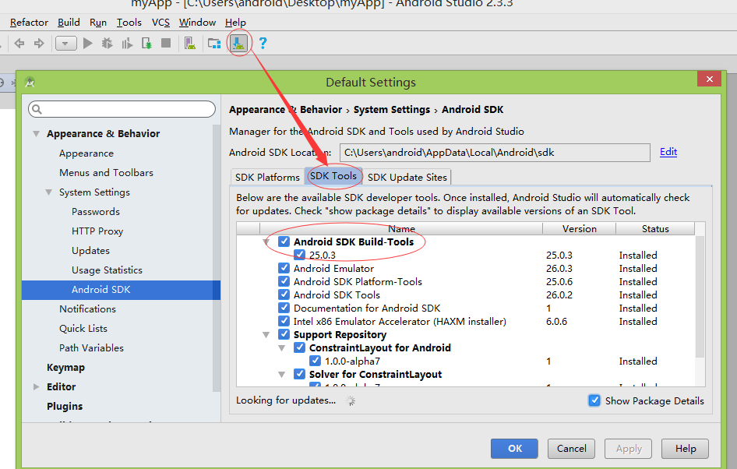Viewport: 737px width, 469px height.
Task: Open the Window menu
Action: pos(197,23)
